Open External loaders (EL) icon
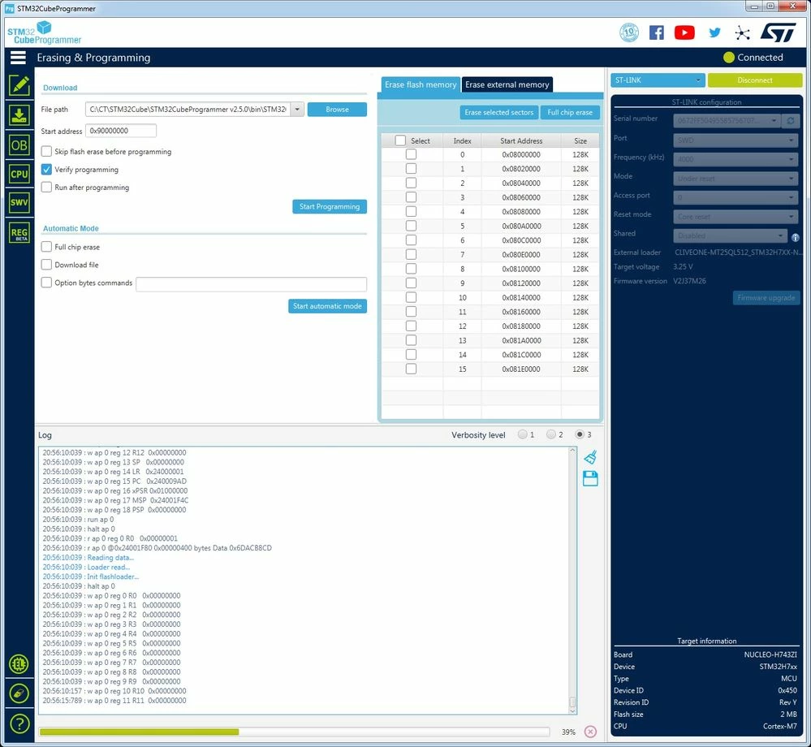Viewport: 811px width, 747px height. pyautogui.click(x=19, y=663)
